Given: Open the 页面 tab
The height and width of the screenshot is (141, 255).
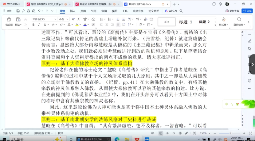Looking at the screenshot, I should (x=83, y=11).
